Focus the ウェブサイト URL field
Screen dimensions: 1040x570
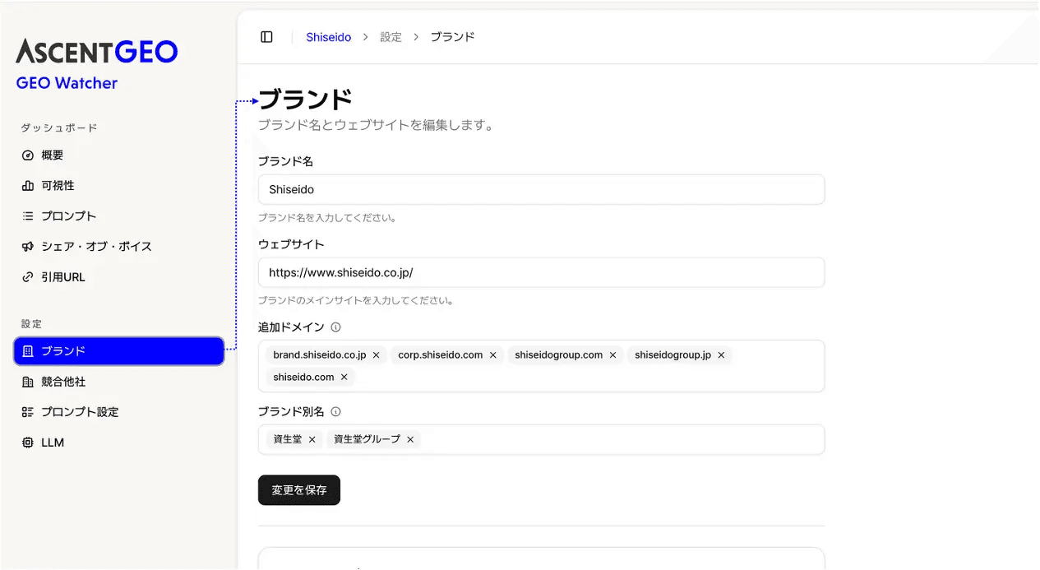pos(541,272)
